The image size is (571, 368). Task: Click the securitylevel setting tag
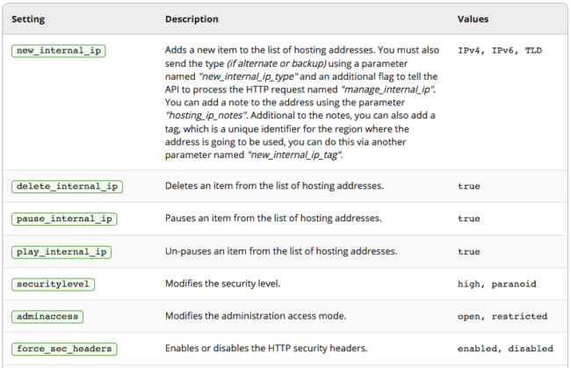53,285
